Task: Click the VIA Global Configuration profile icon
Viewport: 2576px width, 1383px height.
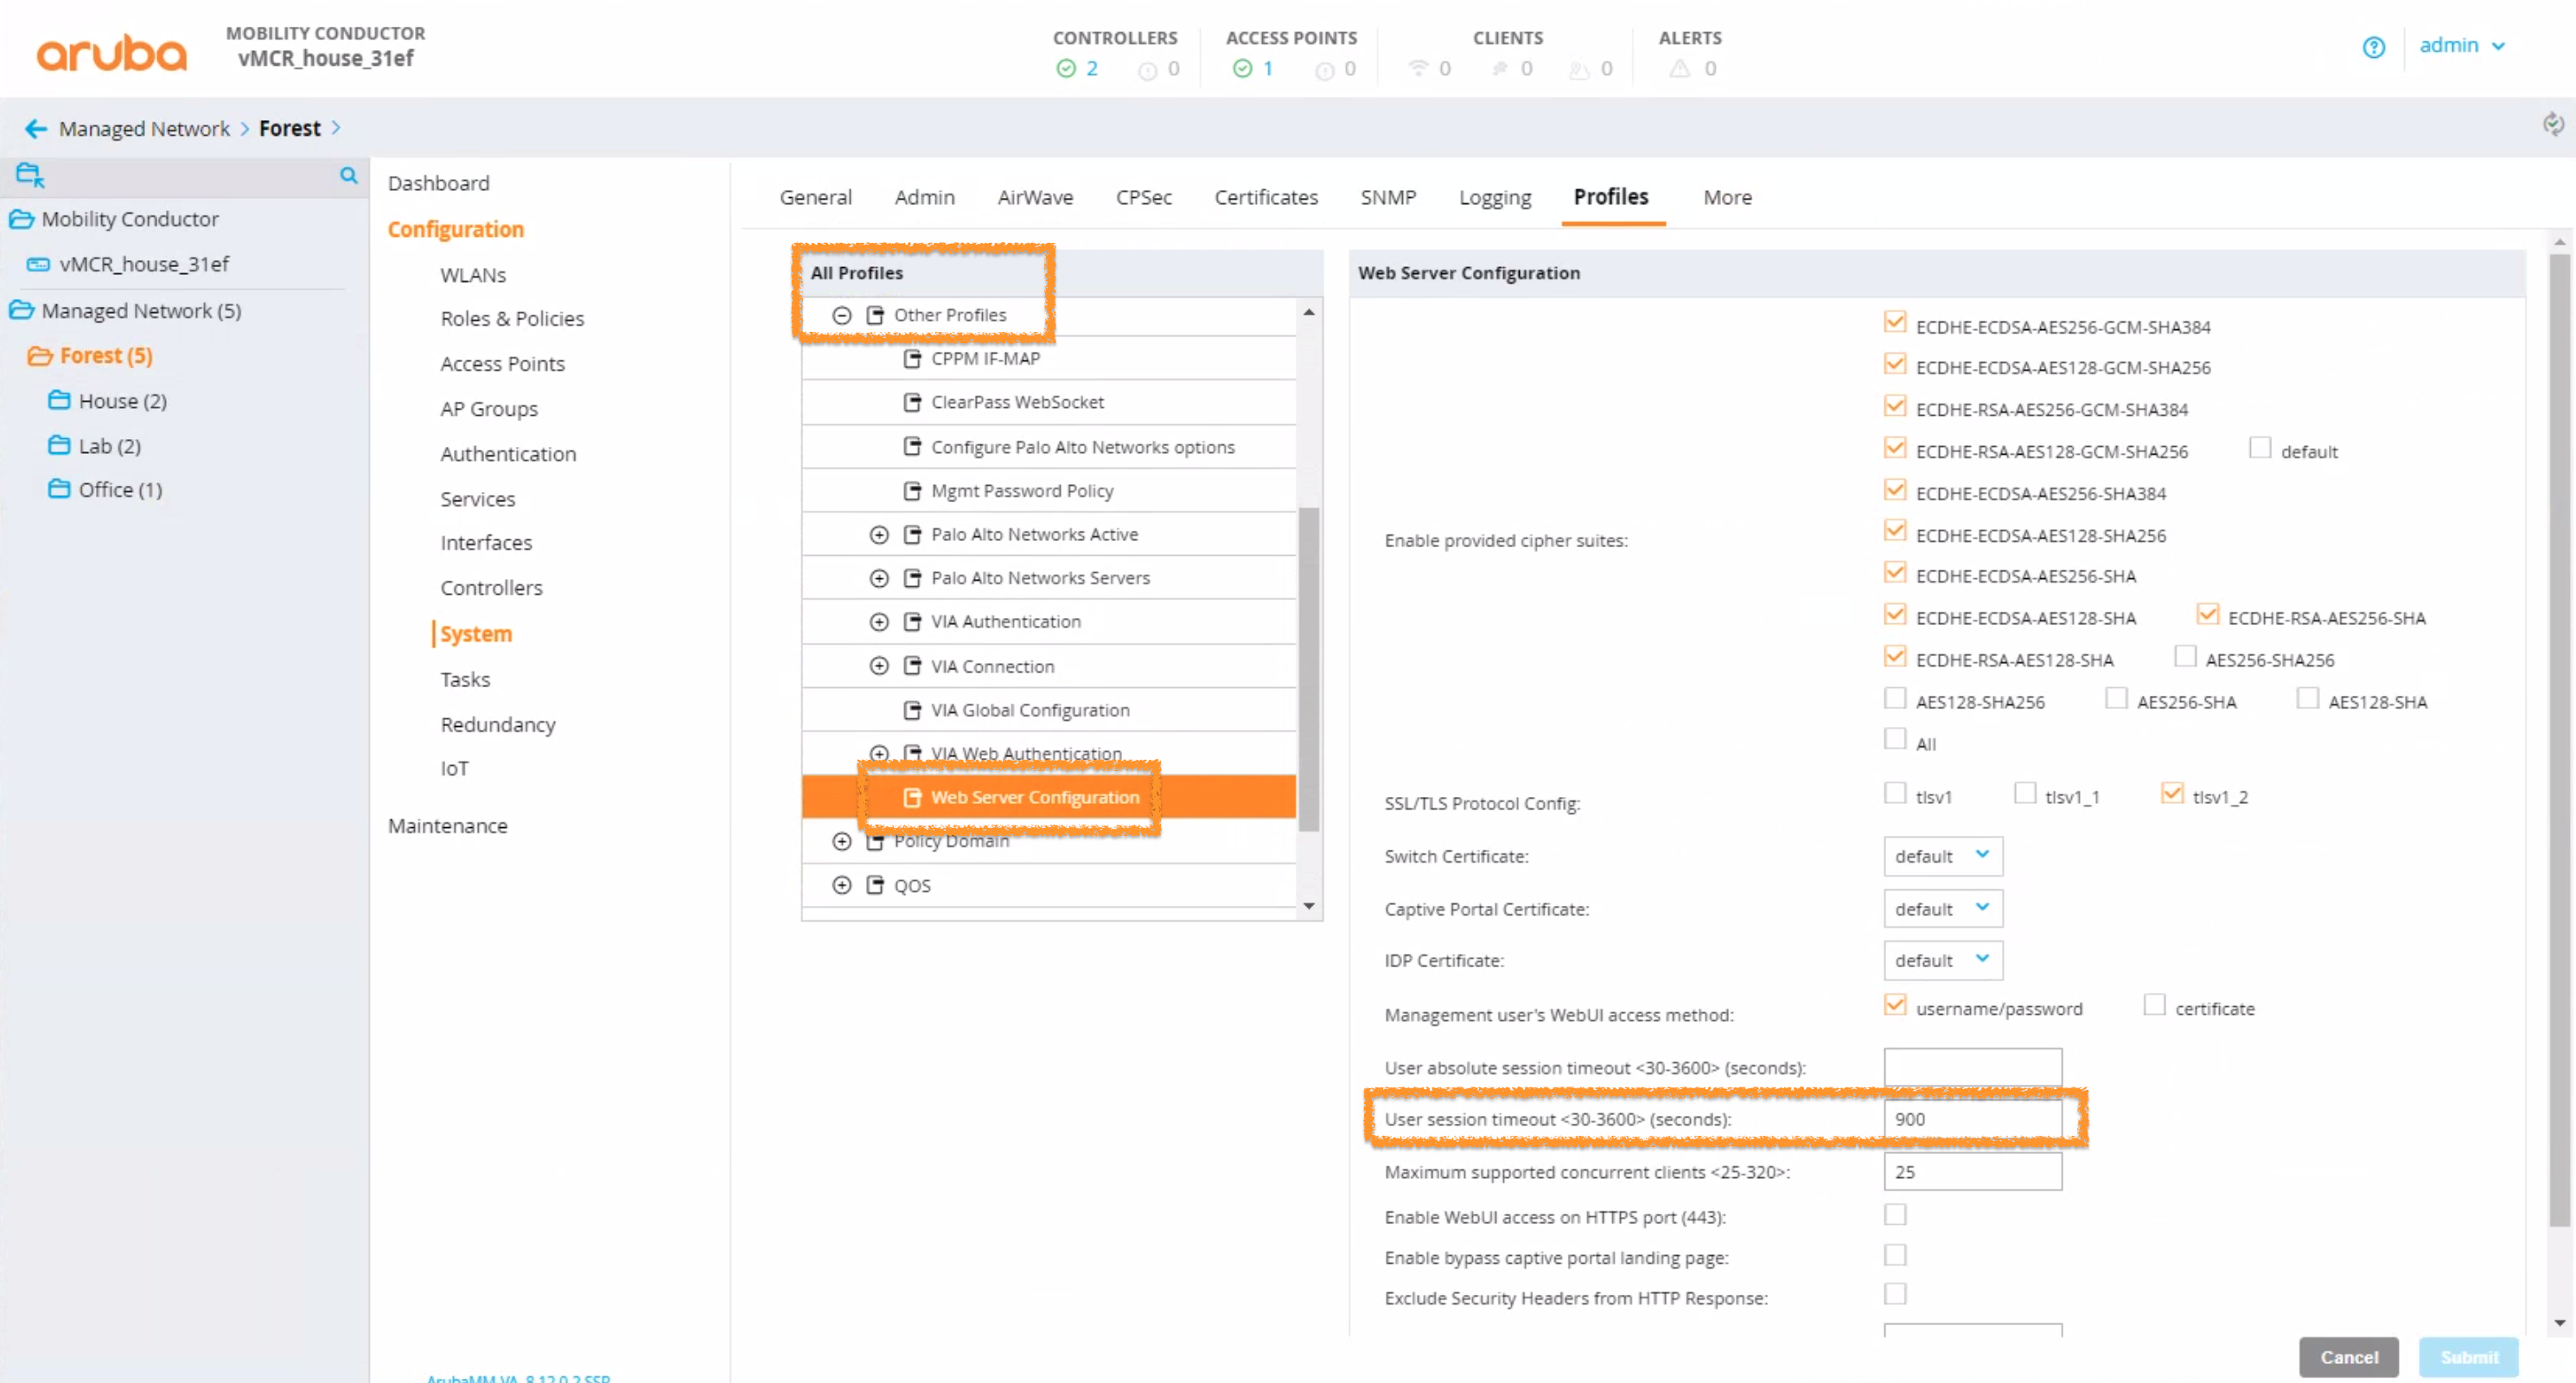Action: point(912,710)
